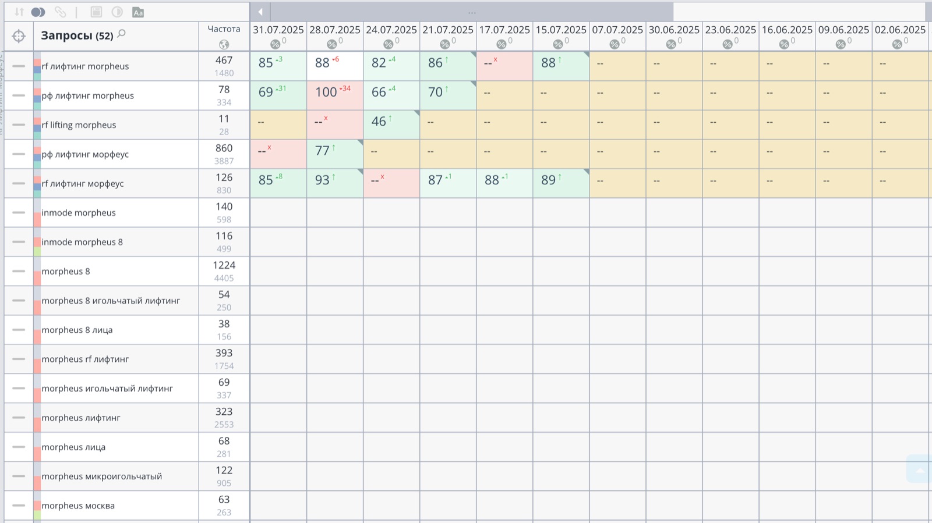The width and height of the screenshot is (932, 523).
Task: Click the percent icon under 17.07.2025
Action: tap(502, 44)
